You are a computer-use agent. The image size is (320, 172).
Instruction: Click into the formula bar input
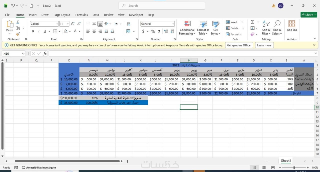click(x=183, y=54)
